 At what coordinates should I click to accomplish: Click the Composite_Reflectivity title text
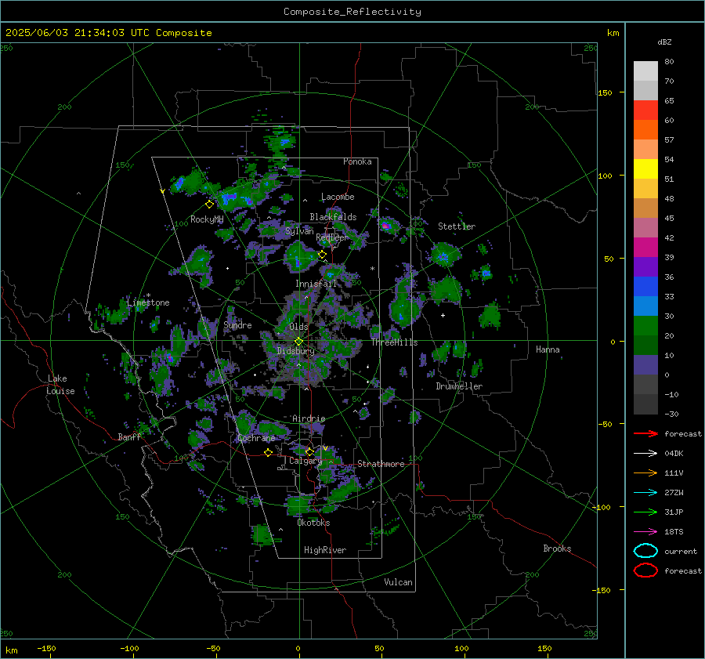(x=352, y=12)
